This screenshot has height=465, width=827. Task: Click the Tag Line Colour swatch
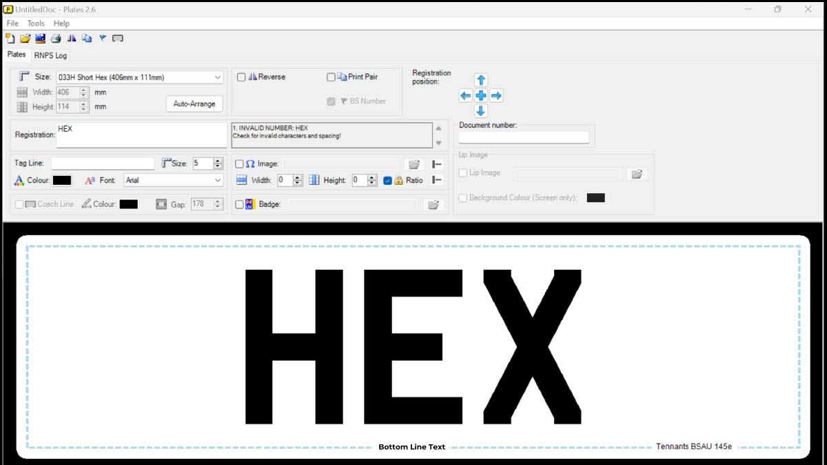(62, 180)
